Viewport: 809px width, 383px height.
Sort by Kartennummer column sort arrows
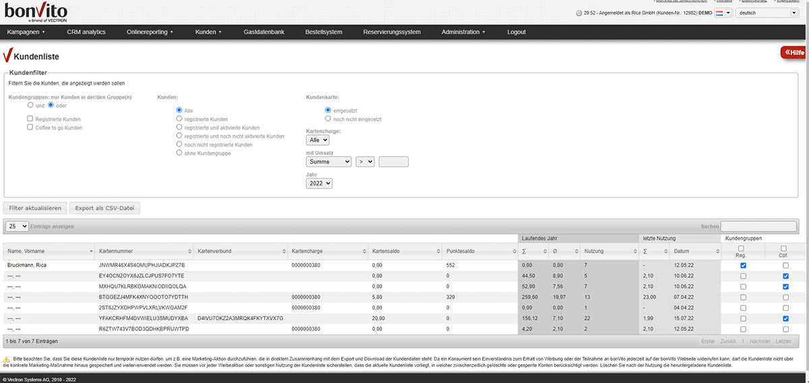(x=189, y=252)
